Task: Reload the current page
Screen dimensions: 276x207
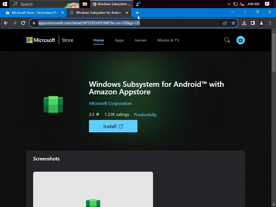Action: point(23,23)
